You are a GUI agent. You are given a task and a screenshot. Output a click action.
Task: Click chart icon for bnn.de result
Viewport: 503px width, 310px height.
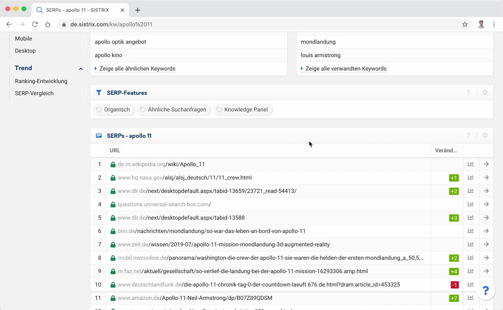click(x=470, y=231)
